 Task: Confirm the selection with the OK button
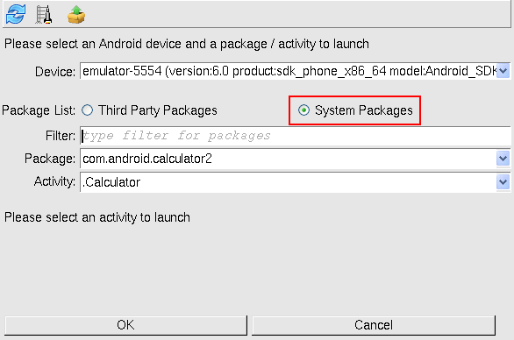coord(125,325)
